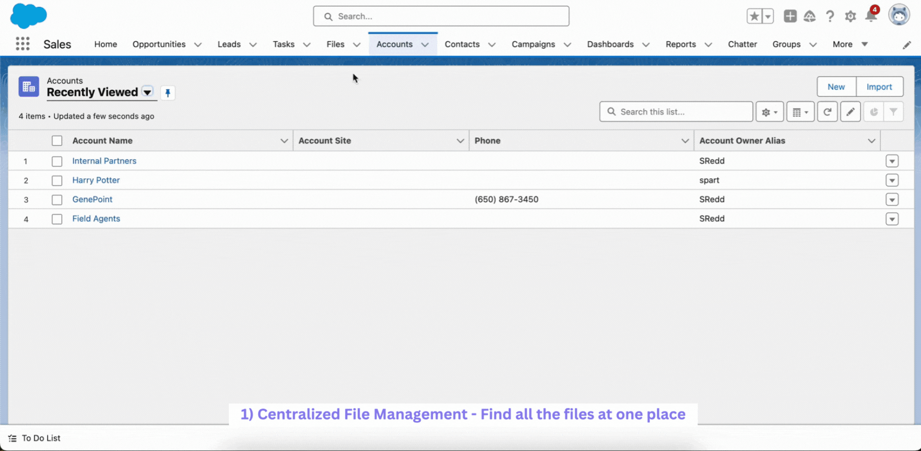Open the Recently Viewed list view picker
The image size is (921, 451).
147,92
